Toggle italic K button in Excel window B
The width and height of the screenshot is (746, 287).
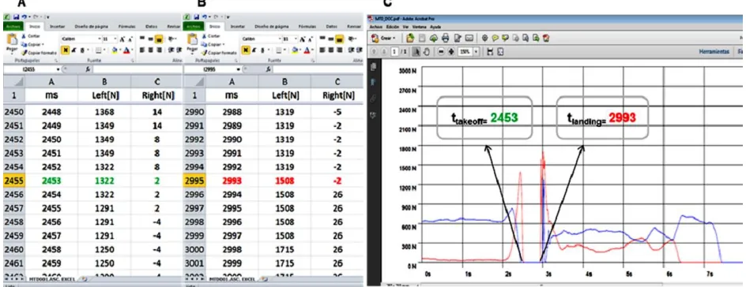254,50
